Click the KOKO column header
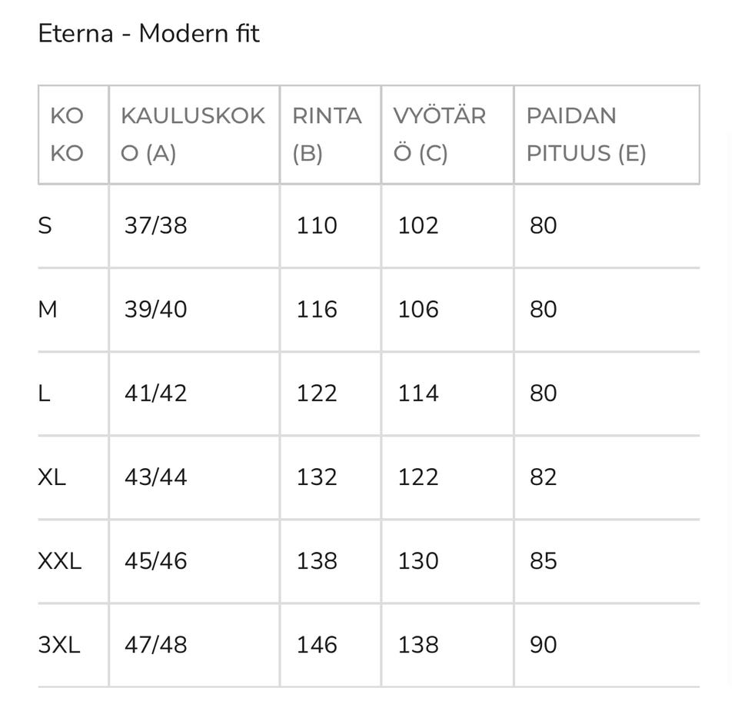This screenshot has width=738, height=711. tap(67, 135)
